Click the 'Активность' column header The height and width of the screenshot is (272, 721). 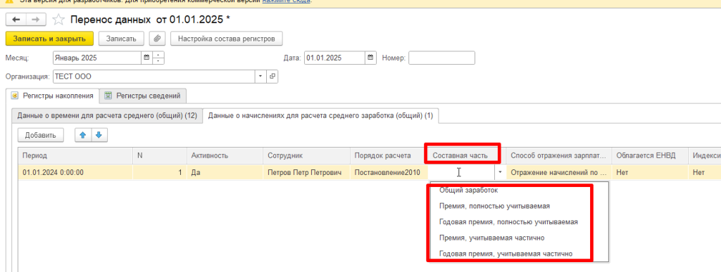coord(225,156)
